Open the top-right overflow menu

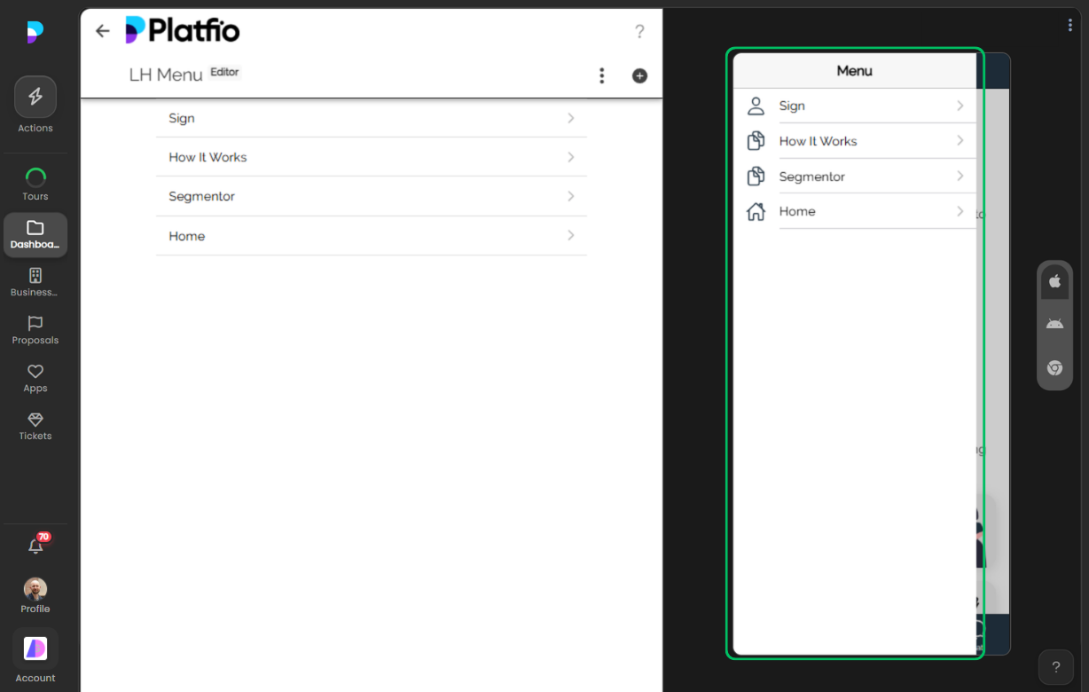1069,25
